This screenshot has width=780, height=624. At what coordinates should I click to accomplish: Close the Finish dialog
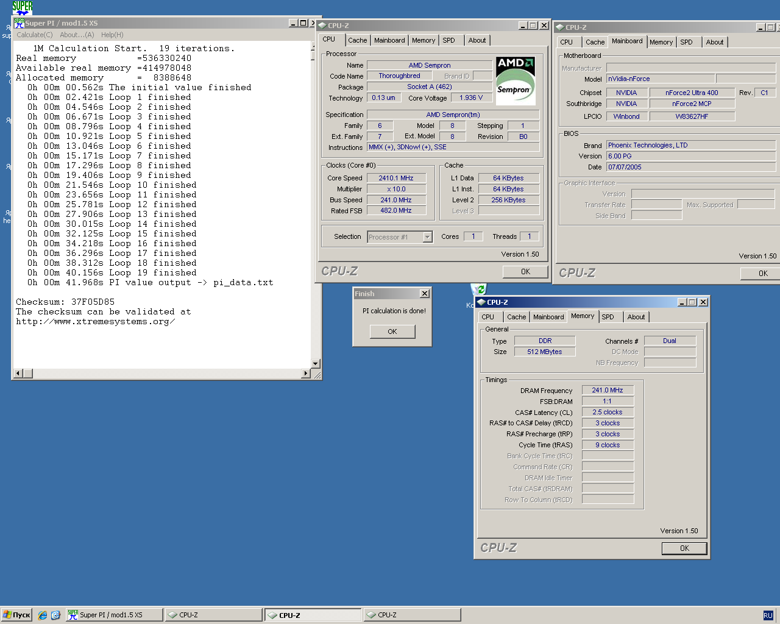[425, 294]
